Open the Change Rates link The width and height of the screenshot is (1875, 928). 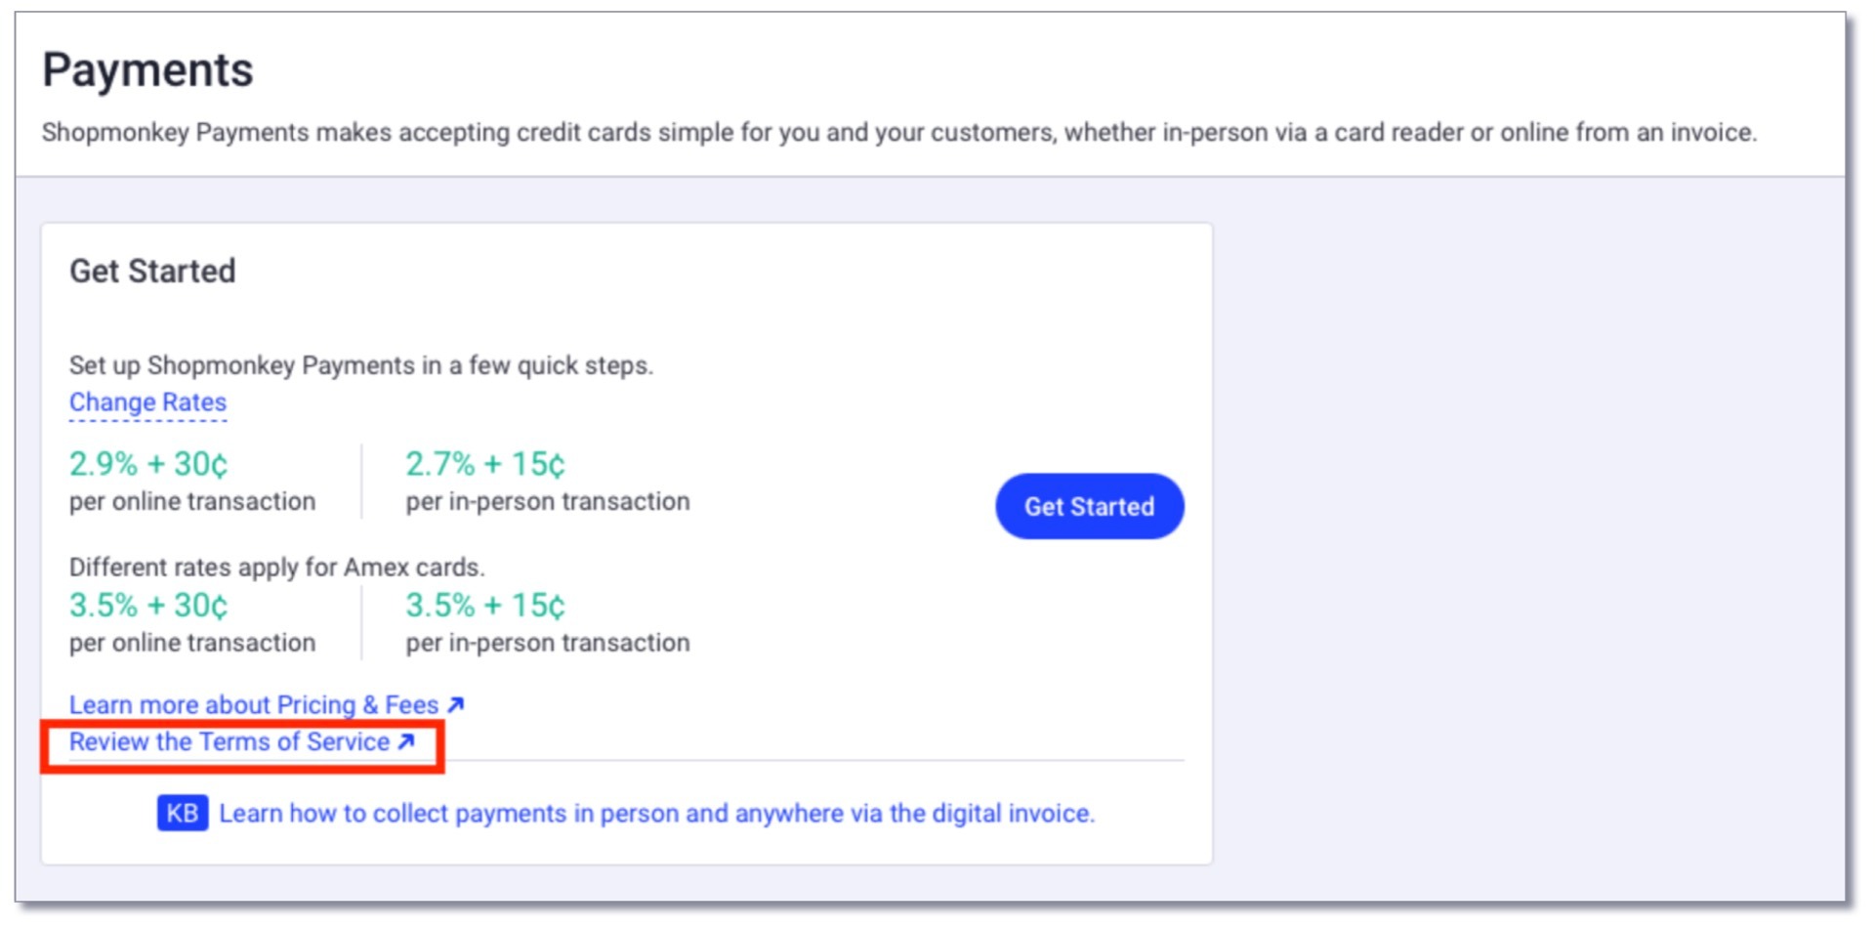point(147,401)
